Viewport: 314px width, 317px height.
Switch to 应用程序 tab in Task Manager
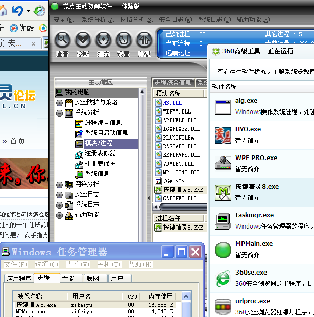(x=19, y=278)
